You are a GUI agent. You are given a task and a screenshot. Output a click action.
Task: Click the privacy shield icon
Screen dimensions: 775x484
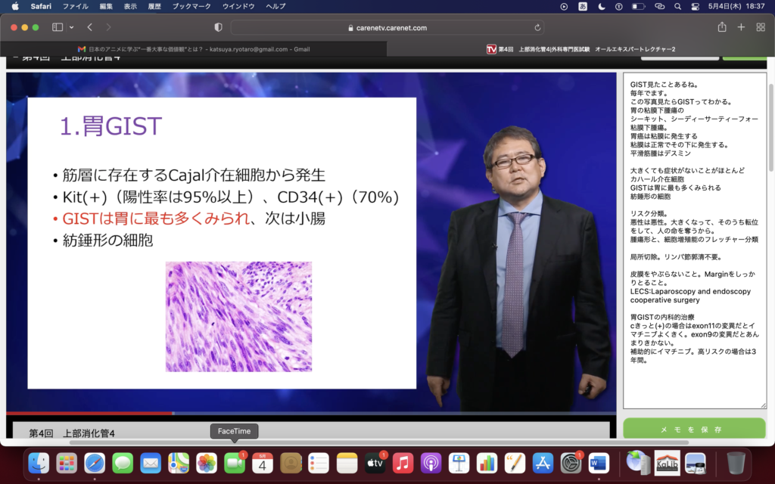tap(219, 27)
